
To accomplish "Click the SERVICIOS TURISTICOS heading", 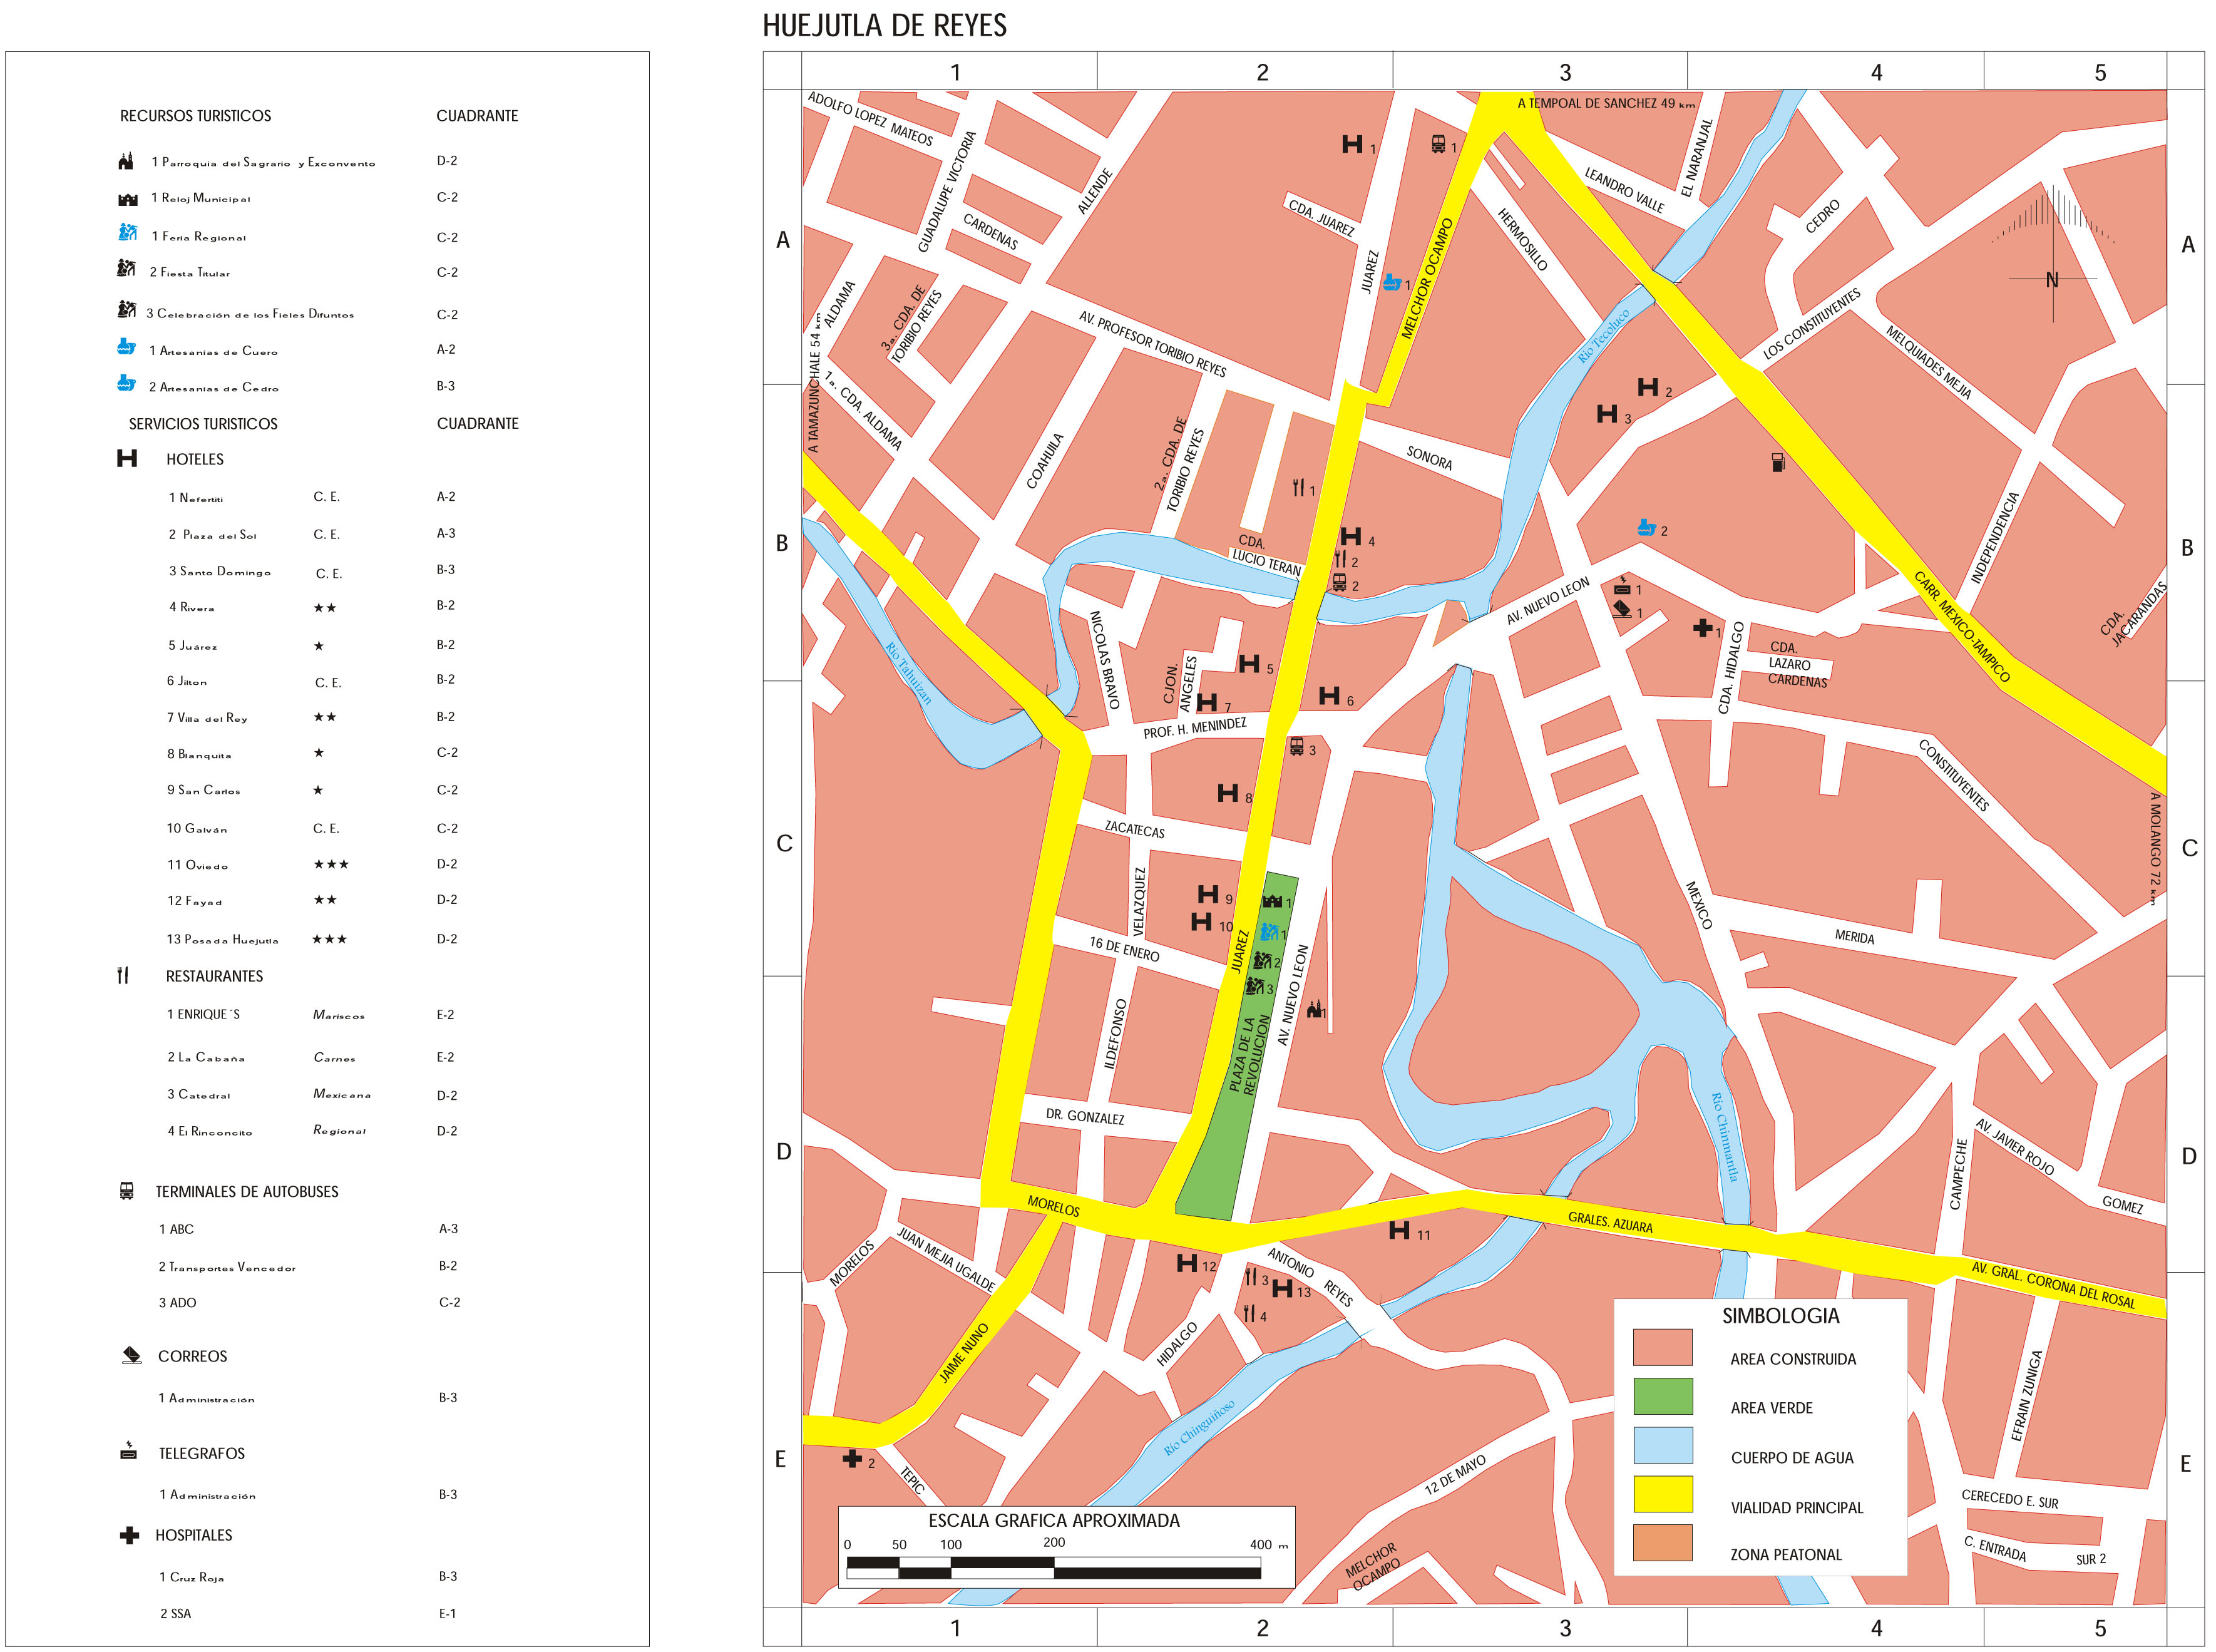I will [x=203, y=424].
